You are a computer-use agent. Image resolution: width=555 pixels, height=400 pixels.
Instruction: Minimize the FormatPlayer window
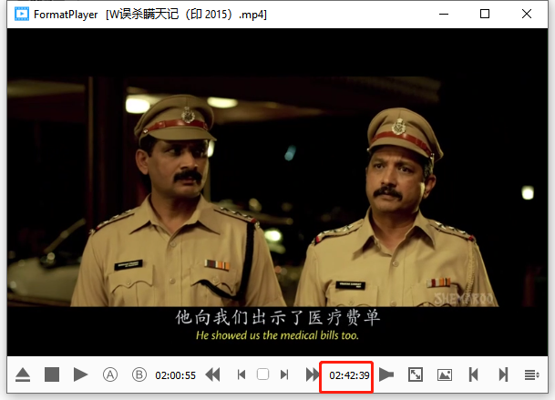(x=444, y=15)
